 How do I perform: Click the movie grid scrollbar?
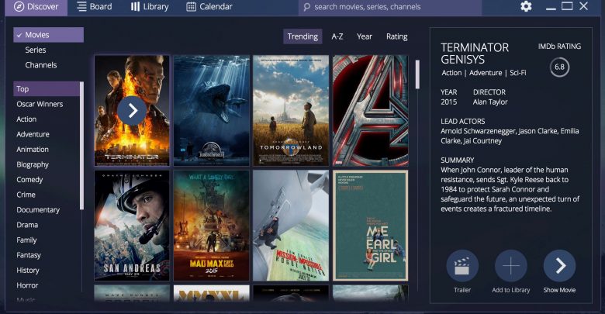[417, 74]
